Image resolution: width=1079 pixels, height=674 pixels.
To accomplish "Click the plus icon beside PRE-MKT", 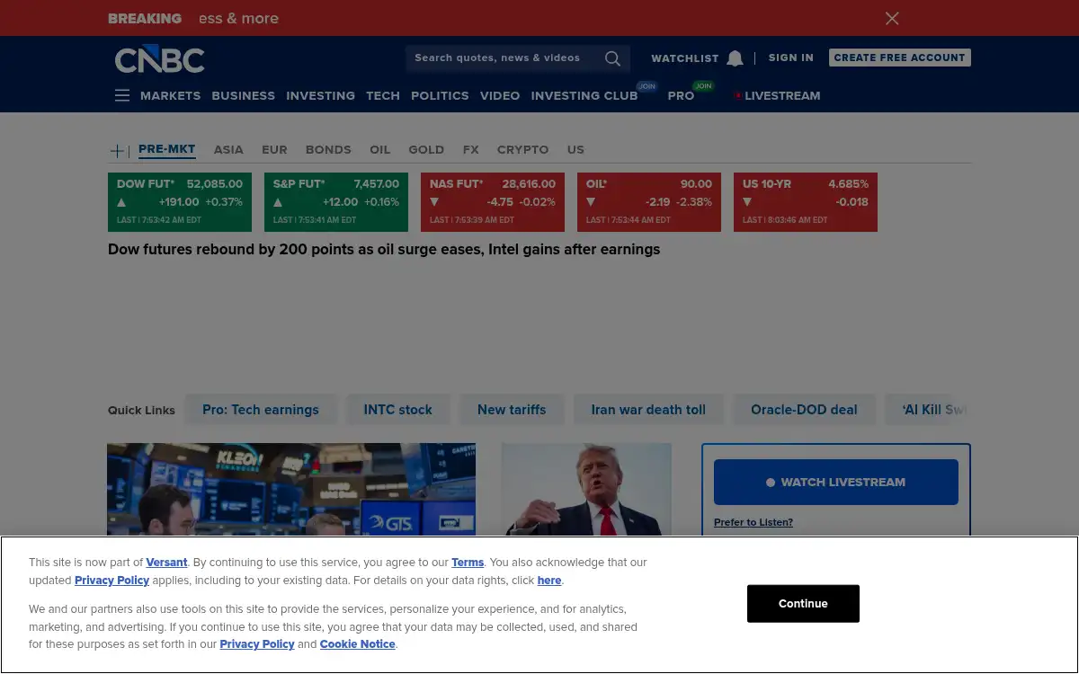I will [x=118, y=150].
